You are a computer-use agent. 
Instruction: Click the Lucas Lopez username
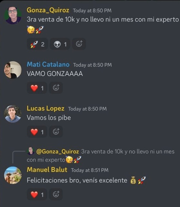[46, 108]
